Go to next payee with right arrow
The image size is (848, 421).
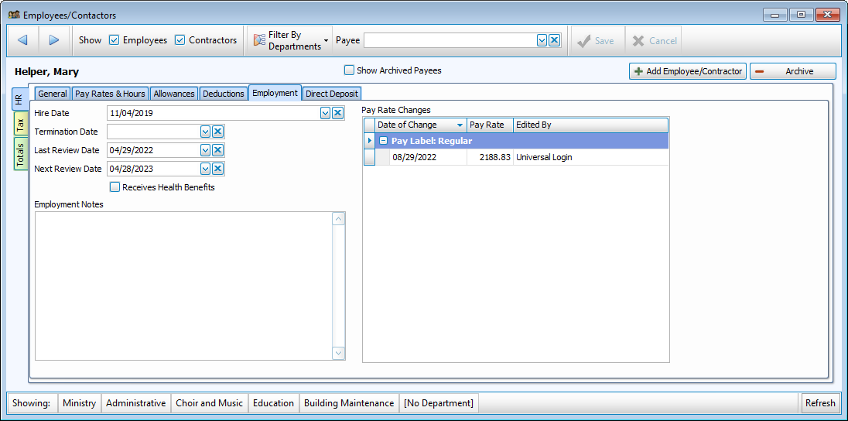pos(54,40)
